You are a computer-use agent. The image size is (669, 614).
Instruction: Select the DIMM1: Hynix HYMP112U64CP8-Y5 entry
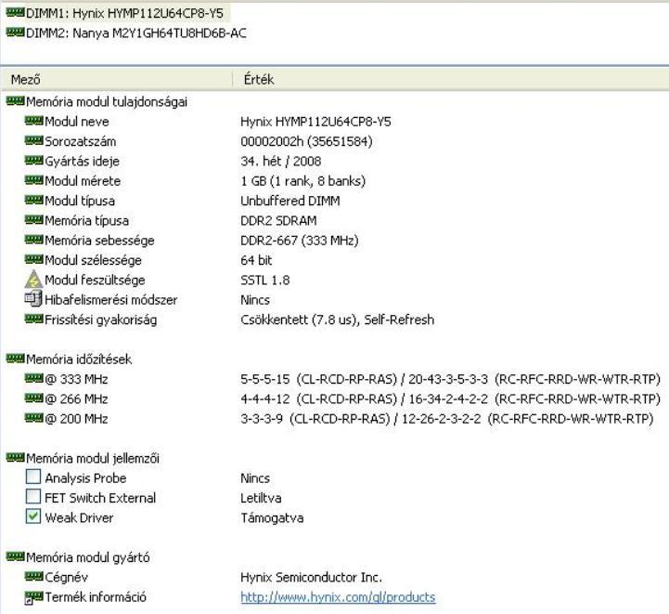click(124, 13)
